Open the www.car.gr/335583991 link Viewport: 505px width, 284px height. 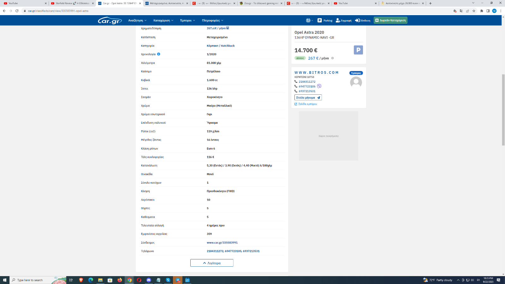click(222, 243)
